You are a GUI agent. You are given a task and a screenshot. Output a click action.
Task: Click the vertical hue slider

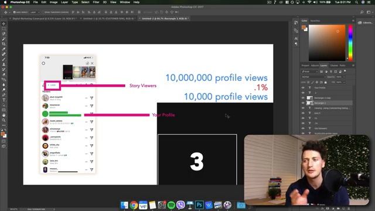350,43
